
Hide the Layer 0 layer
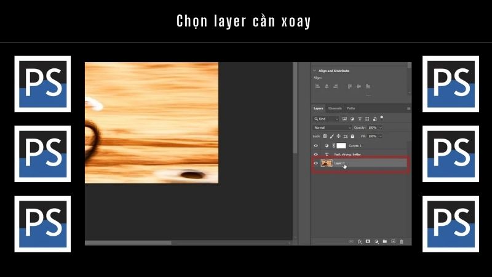pos(316,163)
